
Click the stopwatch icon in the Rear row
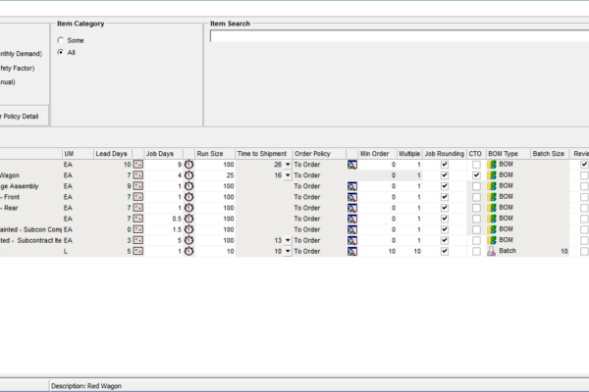188,208
